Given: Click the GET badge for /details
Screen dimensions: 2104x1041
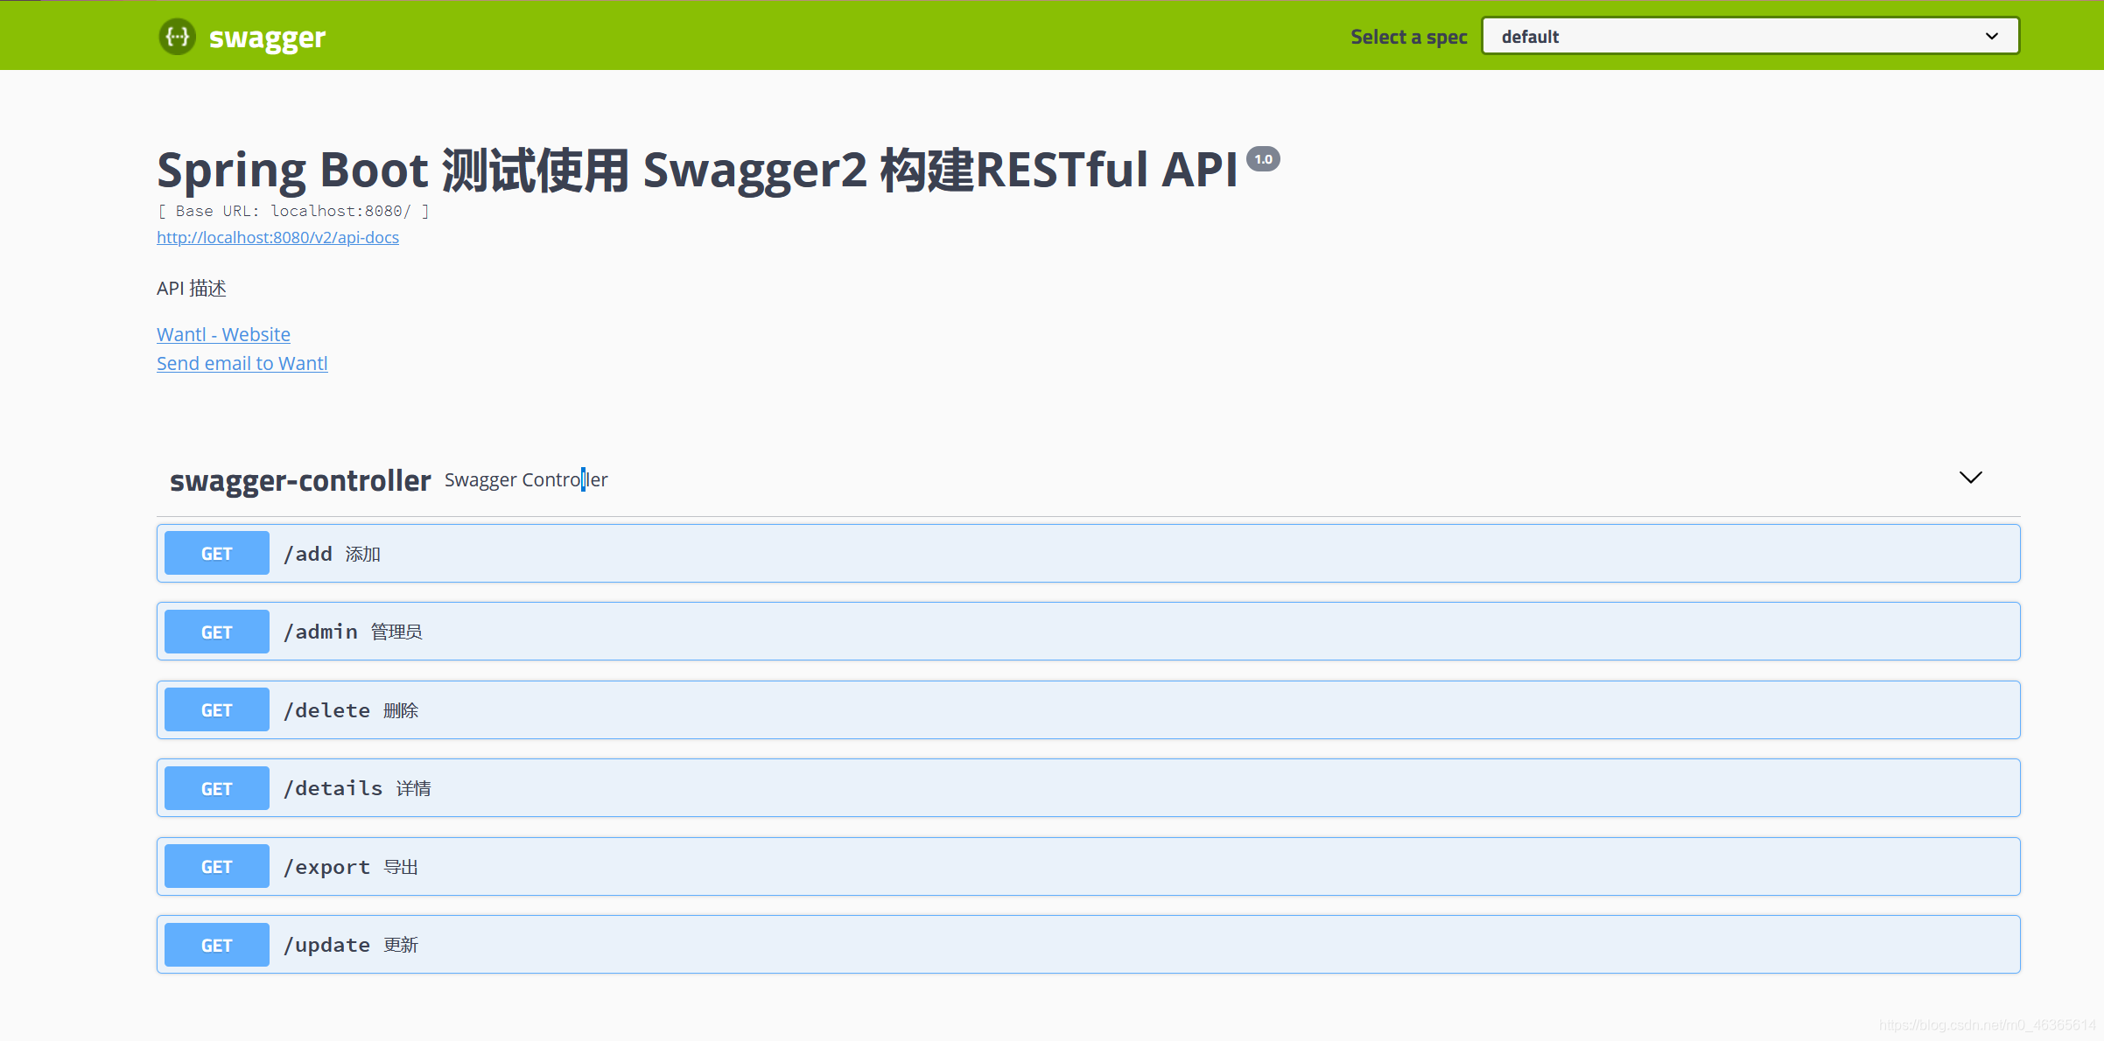Looking at the screenshot, I should pos(217,788).
